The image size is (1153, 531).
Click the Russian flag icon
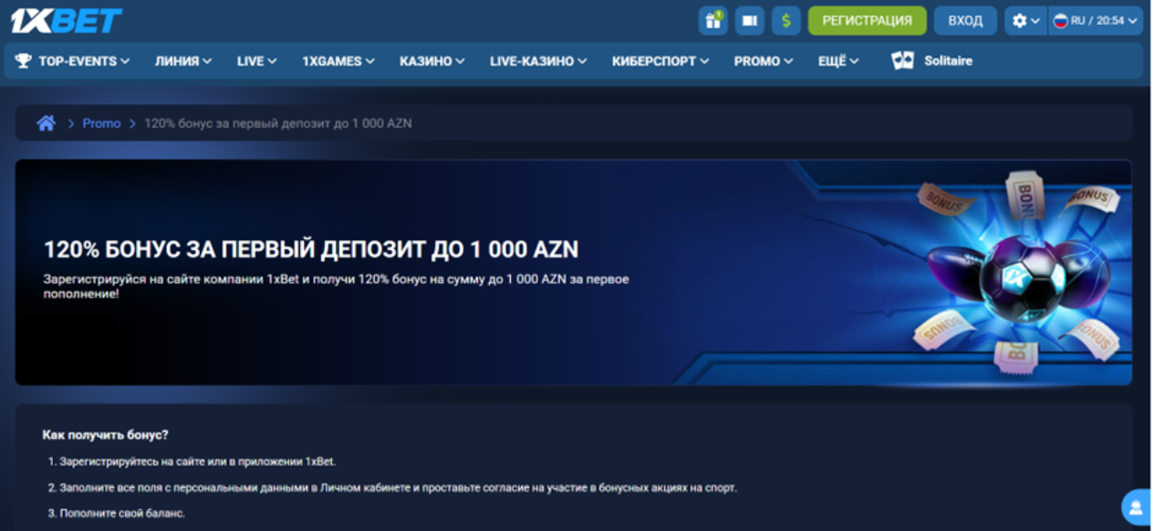pos(1060,20)
